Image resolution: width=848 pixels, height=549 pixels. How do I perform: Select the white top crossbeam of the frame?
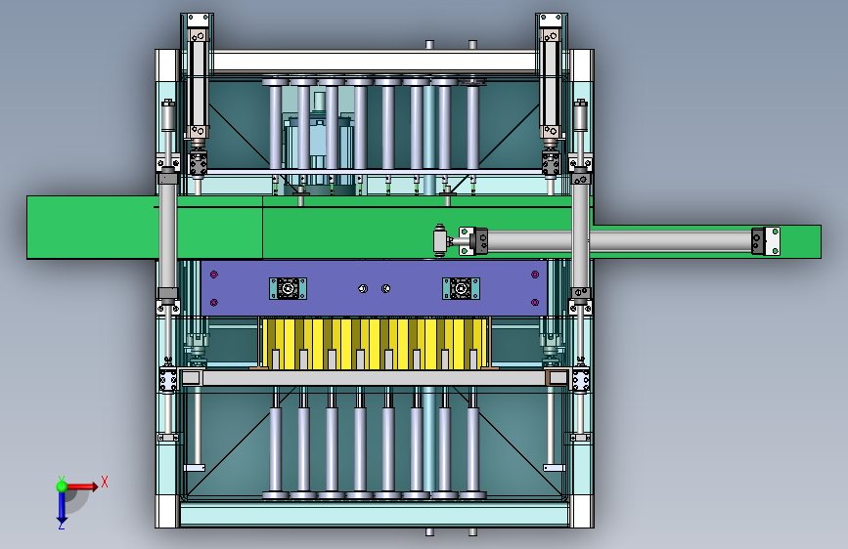[x=375, y=62]
